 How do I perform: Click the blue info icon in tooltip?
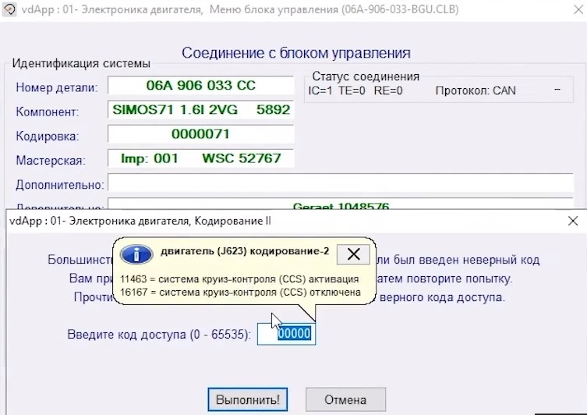pos(136,254)
